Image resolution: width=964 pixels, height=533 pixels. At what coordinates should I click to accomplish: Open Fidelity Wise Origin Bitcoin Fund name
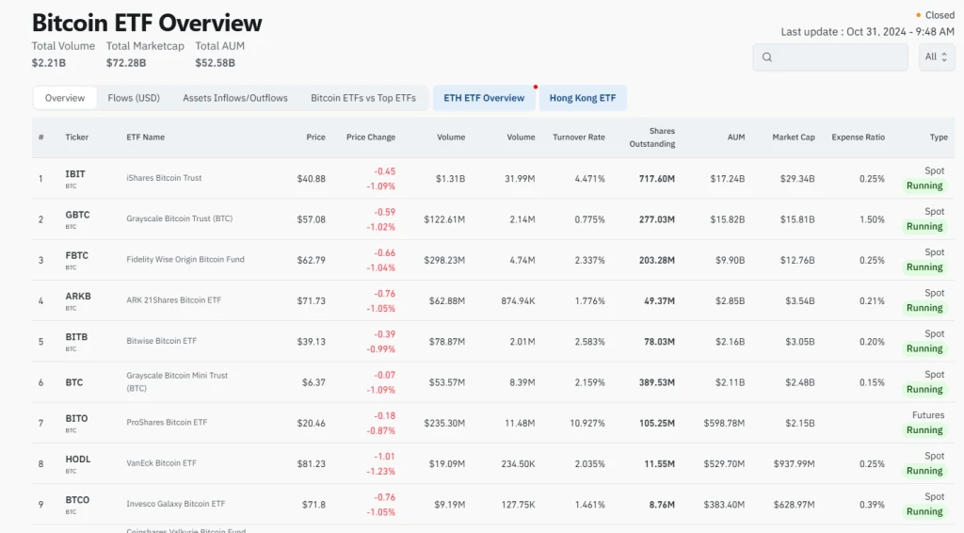coord(185,260)
